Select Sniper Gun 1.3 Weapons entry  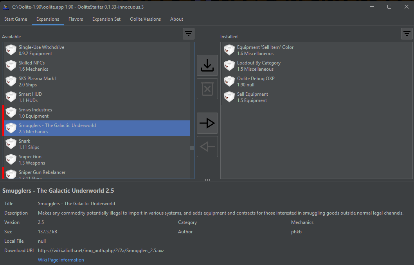click(x=96, y=159)
